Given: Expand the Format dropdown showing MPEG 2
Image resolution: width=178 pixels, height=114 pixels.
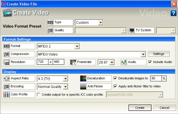Looking at the screenshot, I should [58, 46].
